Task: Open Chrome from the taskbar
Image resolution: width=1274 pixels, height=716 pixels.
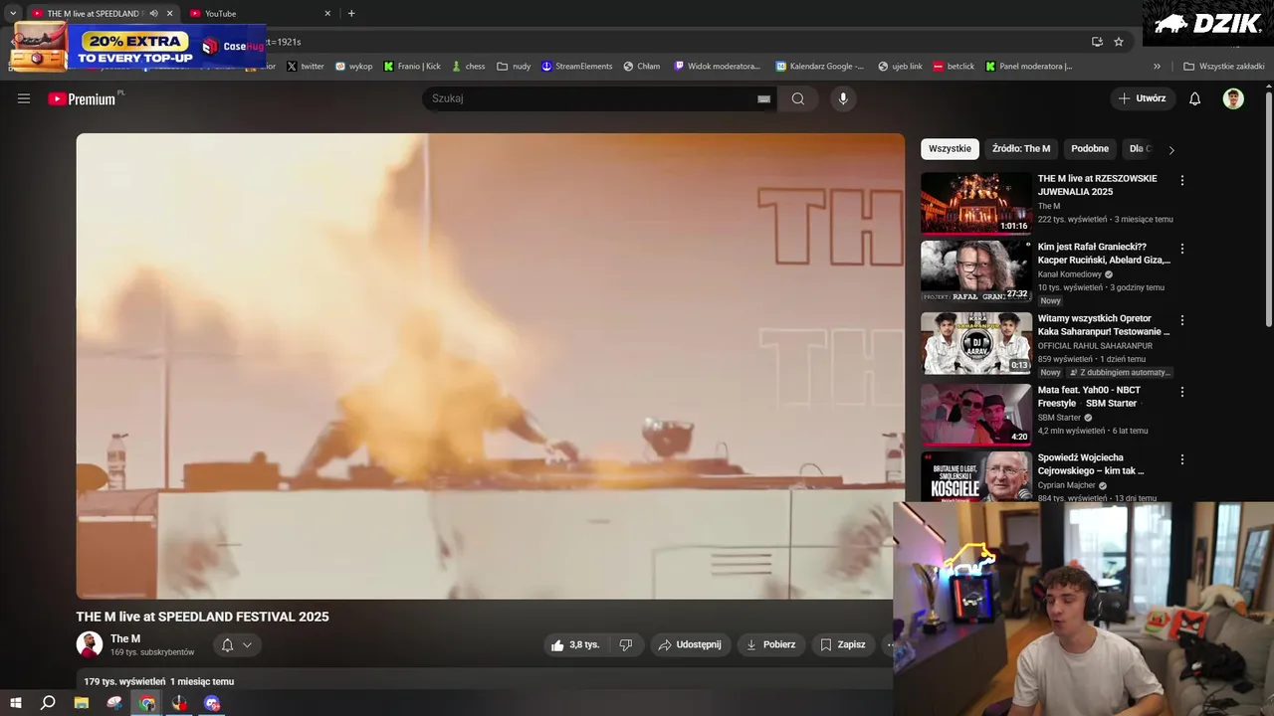Action: coord(147,703)
